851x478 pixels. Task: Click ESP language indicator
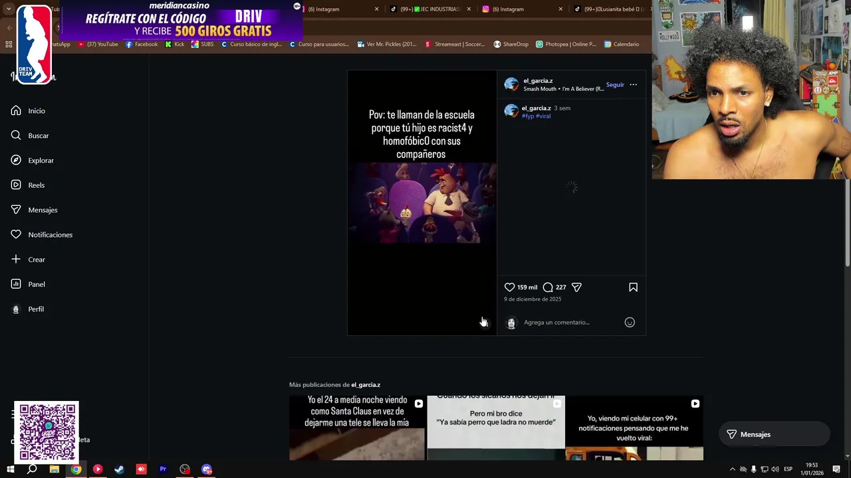point(788,469)
